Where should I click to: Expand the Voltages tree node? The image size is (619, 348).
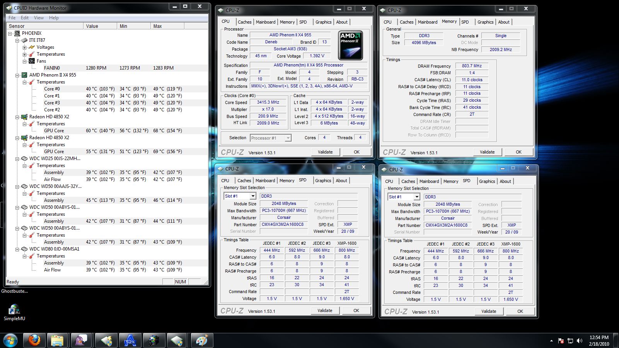pos(24,48)
